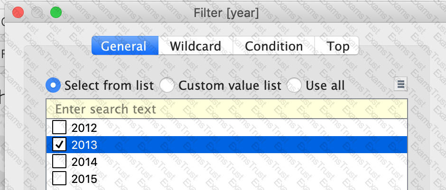The image size is (446, 190).
Task: Switch to the General tab
Action: click(125, 45)
